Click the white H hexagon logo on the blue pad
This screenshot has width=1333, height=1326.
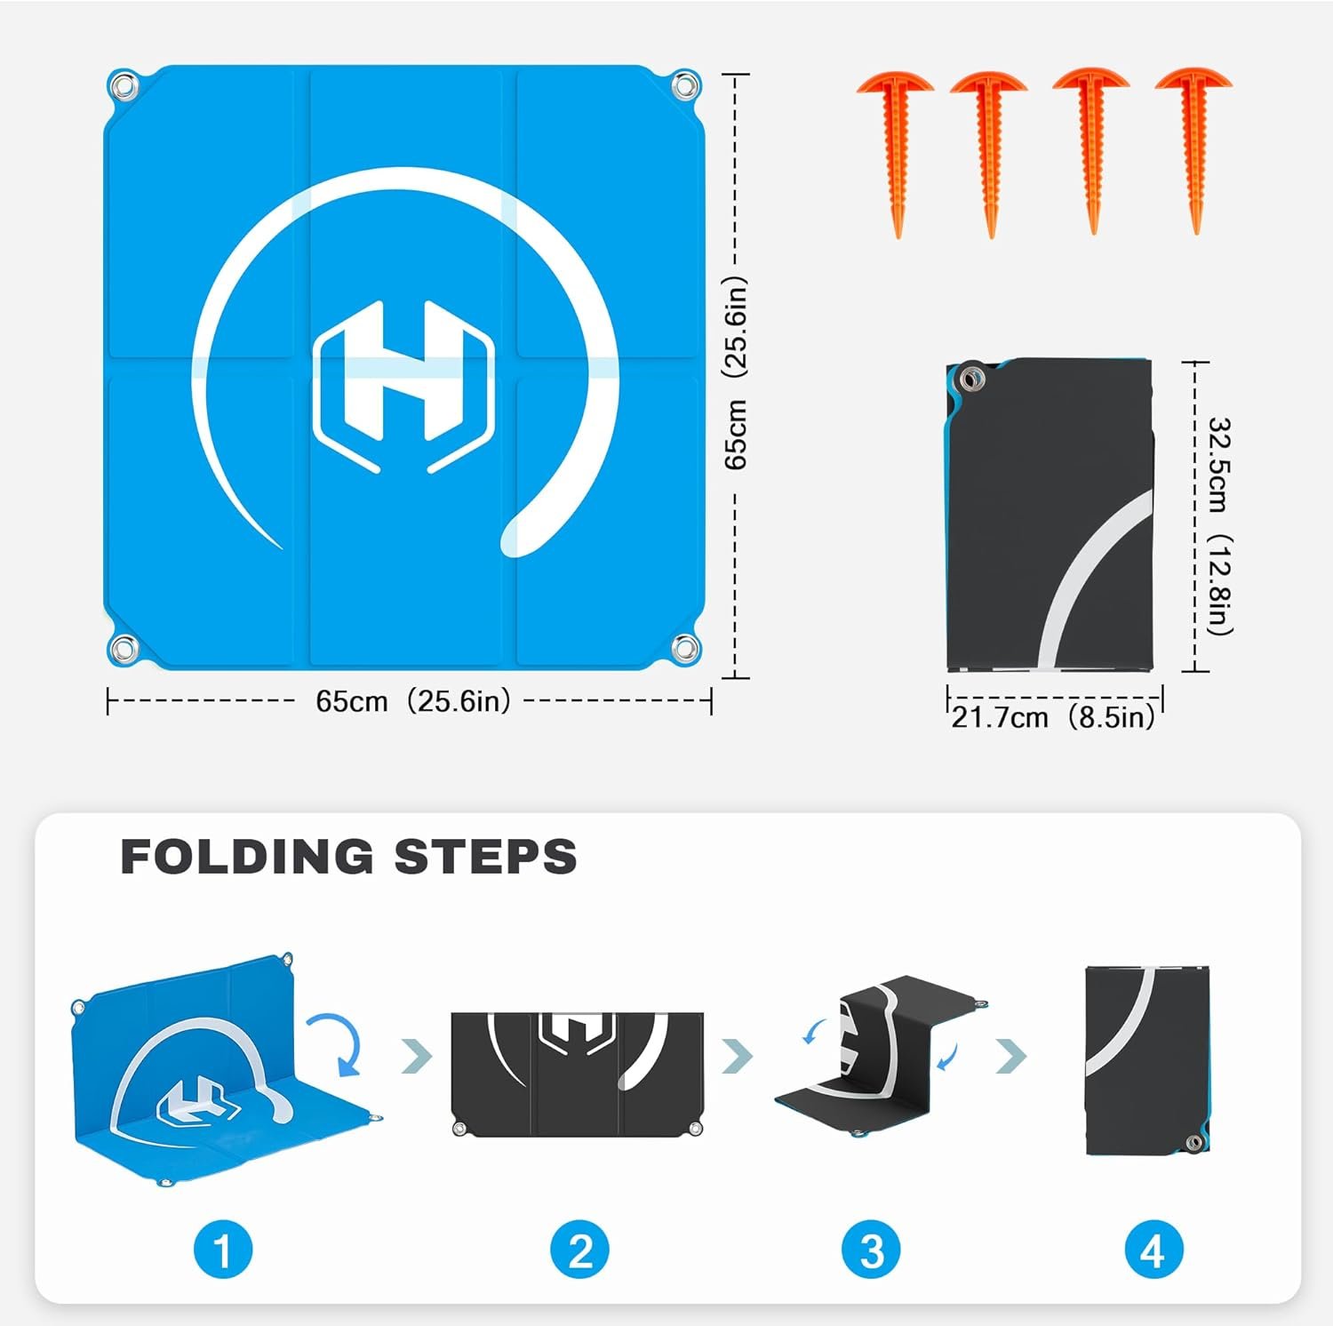pyautogui.click(x=404, y=387)
